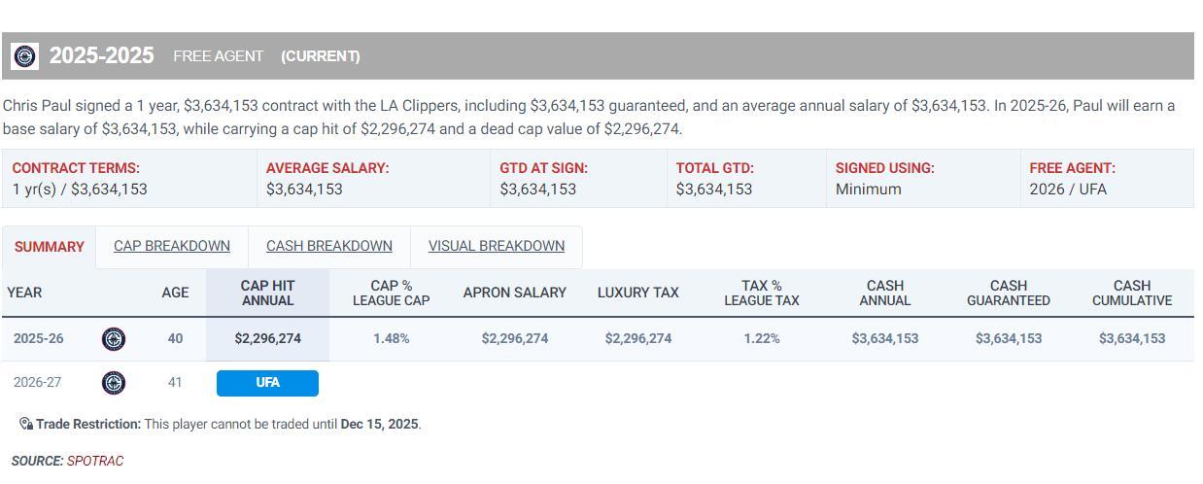This screenshot has height=484, width=1203.
Task: Click the Clippers logo in the contract header
Action: point(25,56)
